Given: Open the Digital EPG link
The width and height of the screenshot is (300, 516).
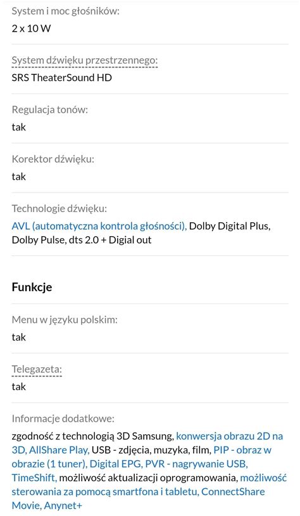Looking at the screenshot, I should (116, 464).
